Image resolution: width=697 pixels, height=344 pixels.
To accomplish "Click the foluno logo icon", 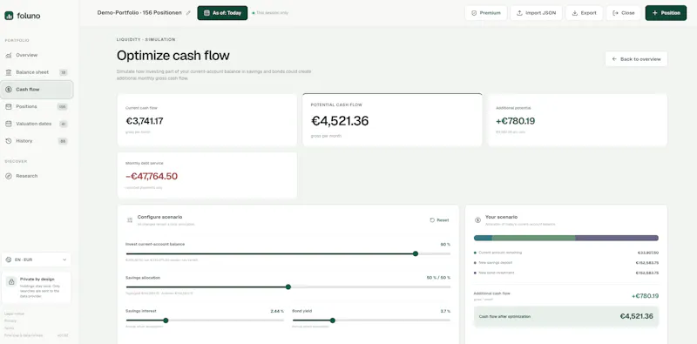I will [9, 16].
